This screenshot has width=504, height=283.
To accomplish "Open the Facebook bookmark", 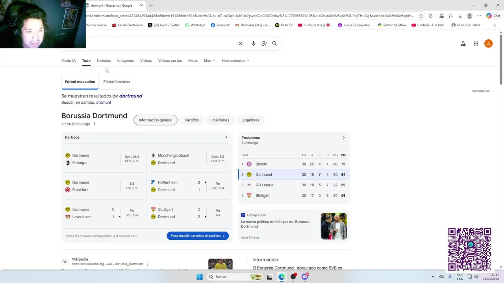I will 220,25.
